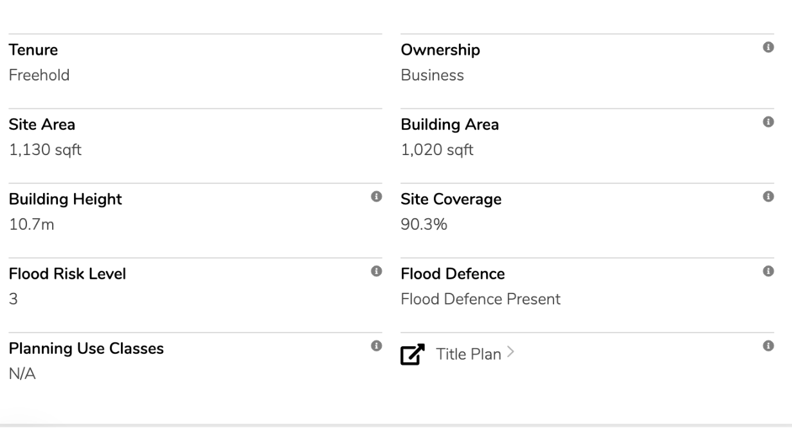Click the info icon beside Ownership
This screenshot has height=435, width=792.
coord(767,48)
